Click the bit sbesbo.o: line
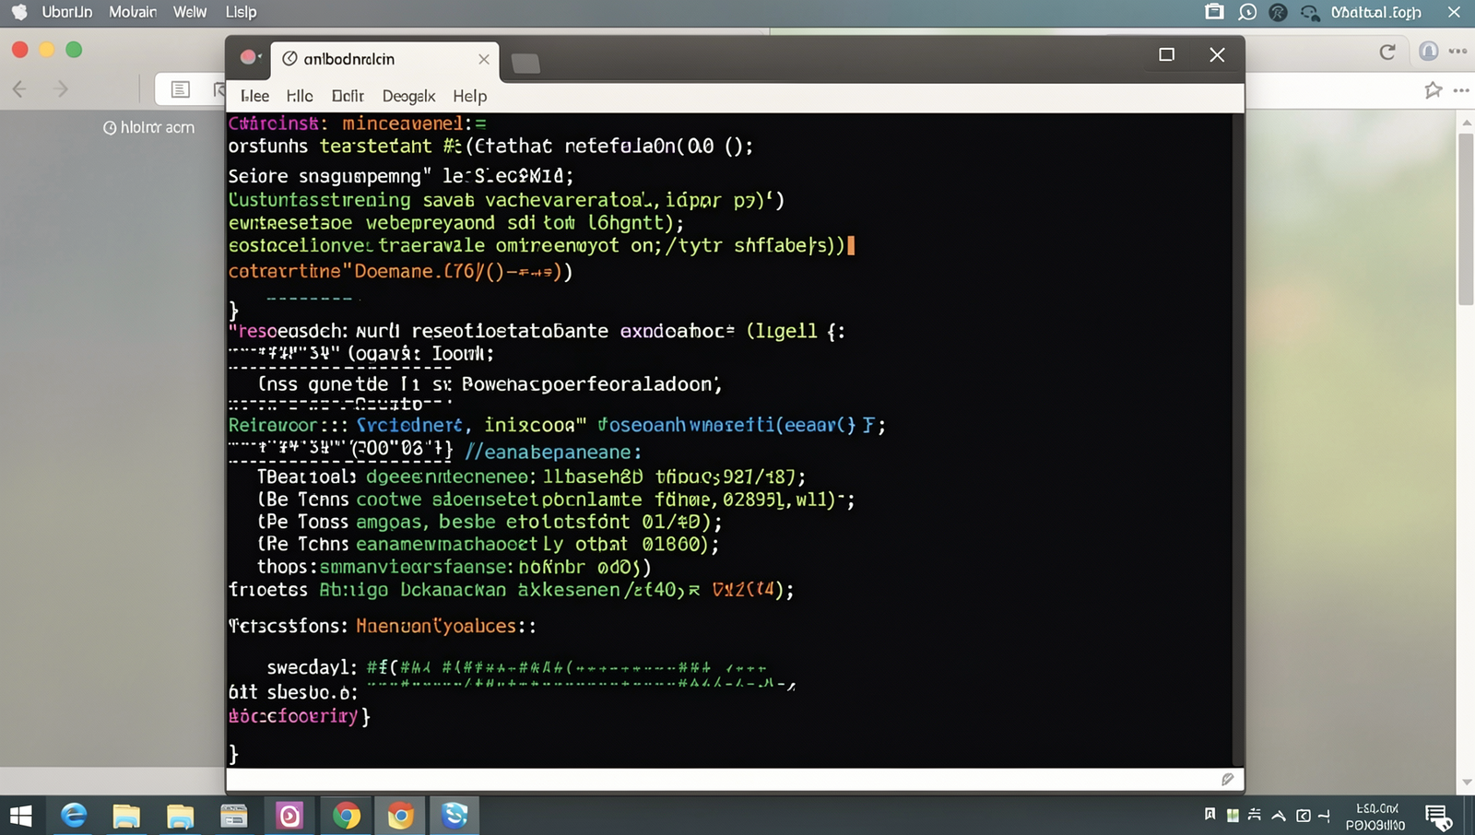The width and height of the screenshot is (1475, 835). [293, 692]
